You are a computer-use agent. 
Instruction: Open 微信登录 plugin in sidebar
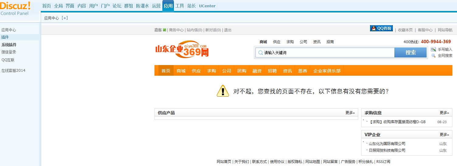(9, 52)
